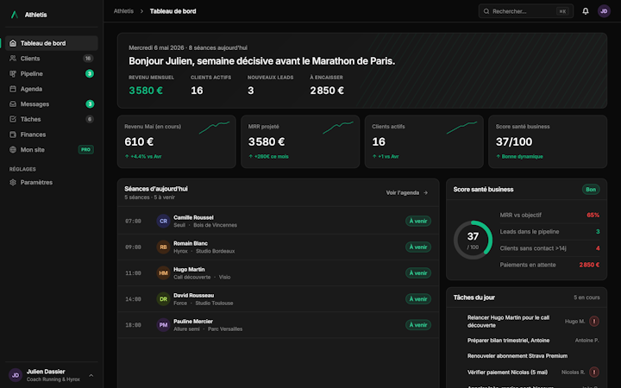Viewport: 621px width, 388px height.
Task: Click the Athletis breadcrumb link
Action: [x=123, y=11]
